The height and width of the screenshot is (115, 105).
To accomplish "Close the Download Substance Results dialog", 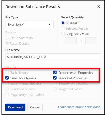I will [99, 7].
